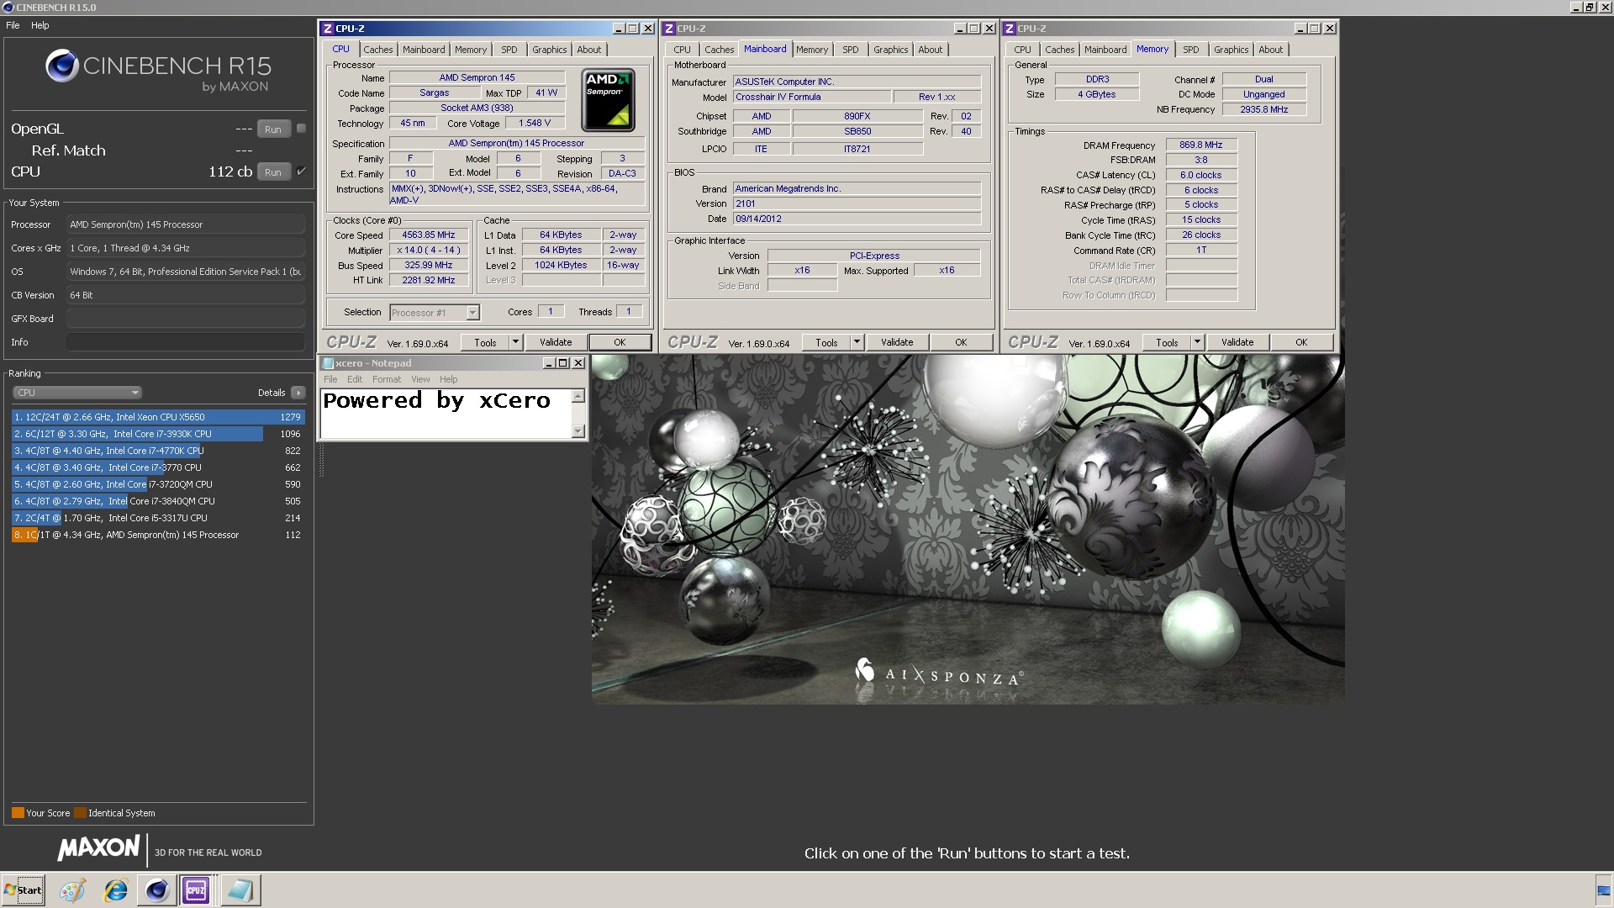Select the AMD Sempron 145 ranking entry

pyautogui.click(x=158, y=535)
